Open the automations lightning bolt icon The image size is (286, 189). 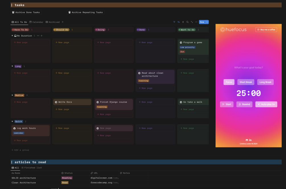pyautogui.click(x=183, y=22)
